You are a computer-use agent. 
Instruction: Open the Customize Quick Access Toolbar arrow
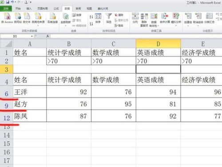coord(31,2)
